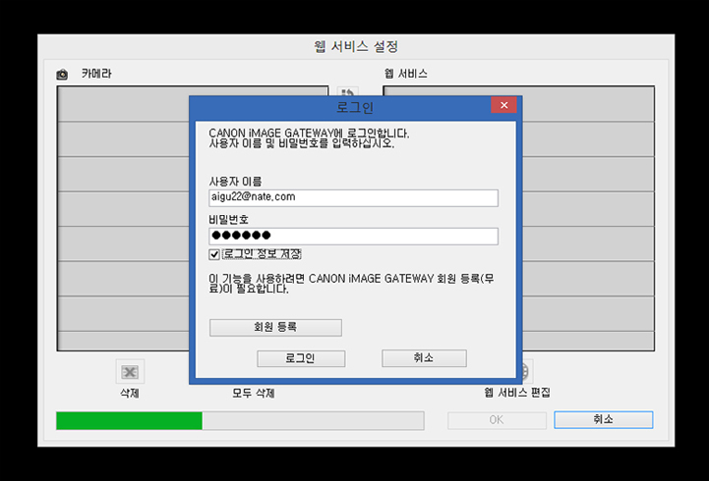
Task: Toggle the 로그인 정보 저장 checkbox
Action: coord(214,254)
